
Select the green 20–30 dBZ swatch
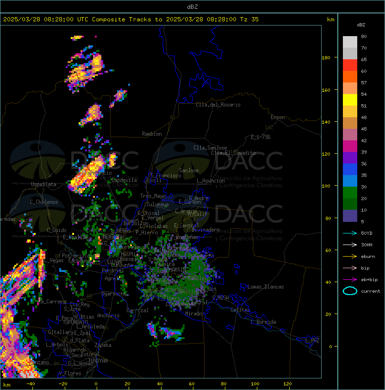pyautogui.click(x=350, y=193)
